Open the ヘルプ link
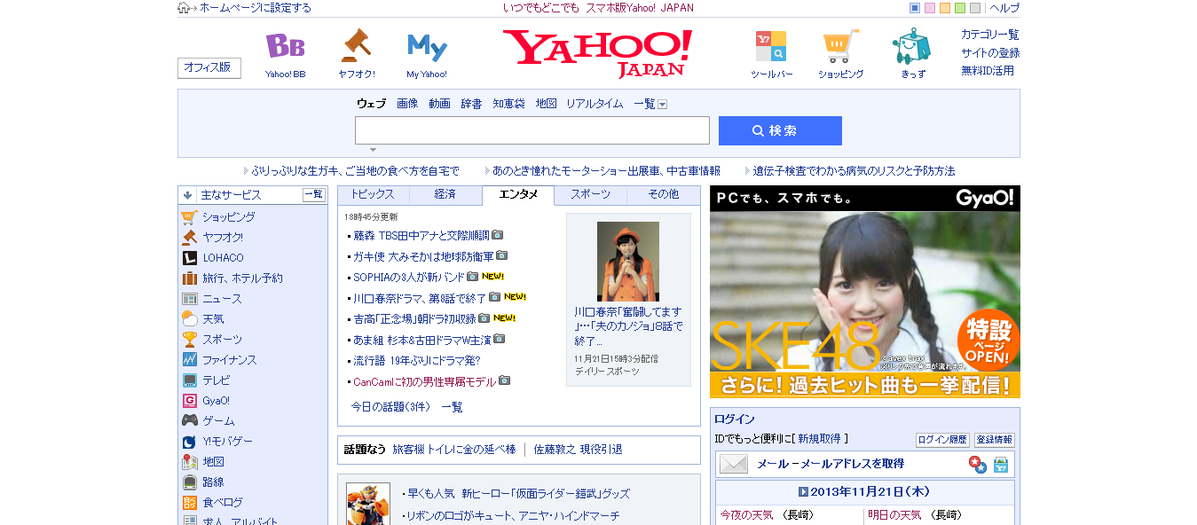The height and width of the screenshot is (525, 1197). pyautogui.click(x=1004, y=8)
